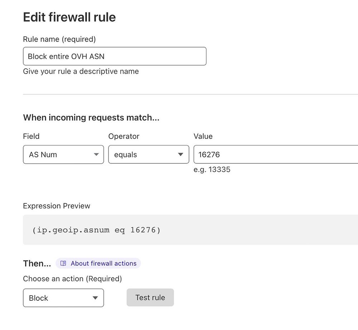Screen dimensions: 358x330
Task: Click the 'Give your rule a descriptive name' hint
Action: [81, 71]
